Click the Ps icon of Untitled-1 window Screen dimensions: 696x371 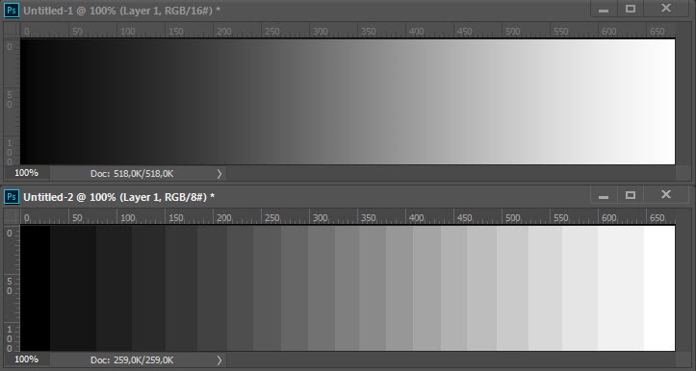click(x=12, y=11)
